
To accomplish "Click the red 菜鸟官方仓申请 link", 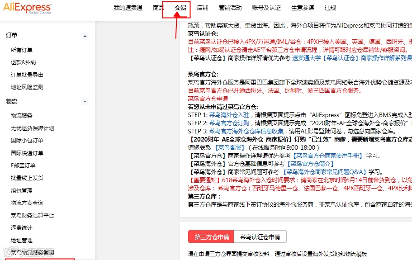I will 208,99.
